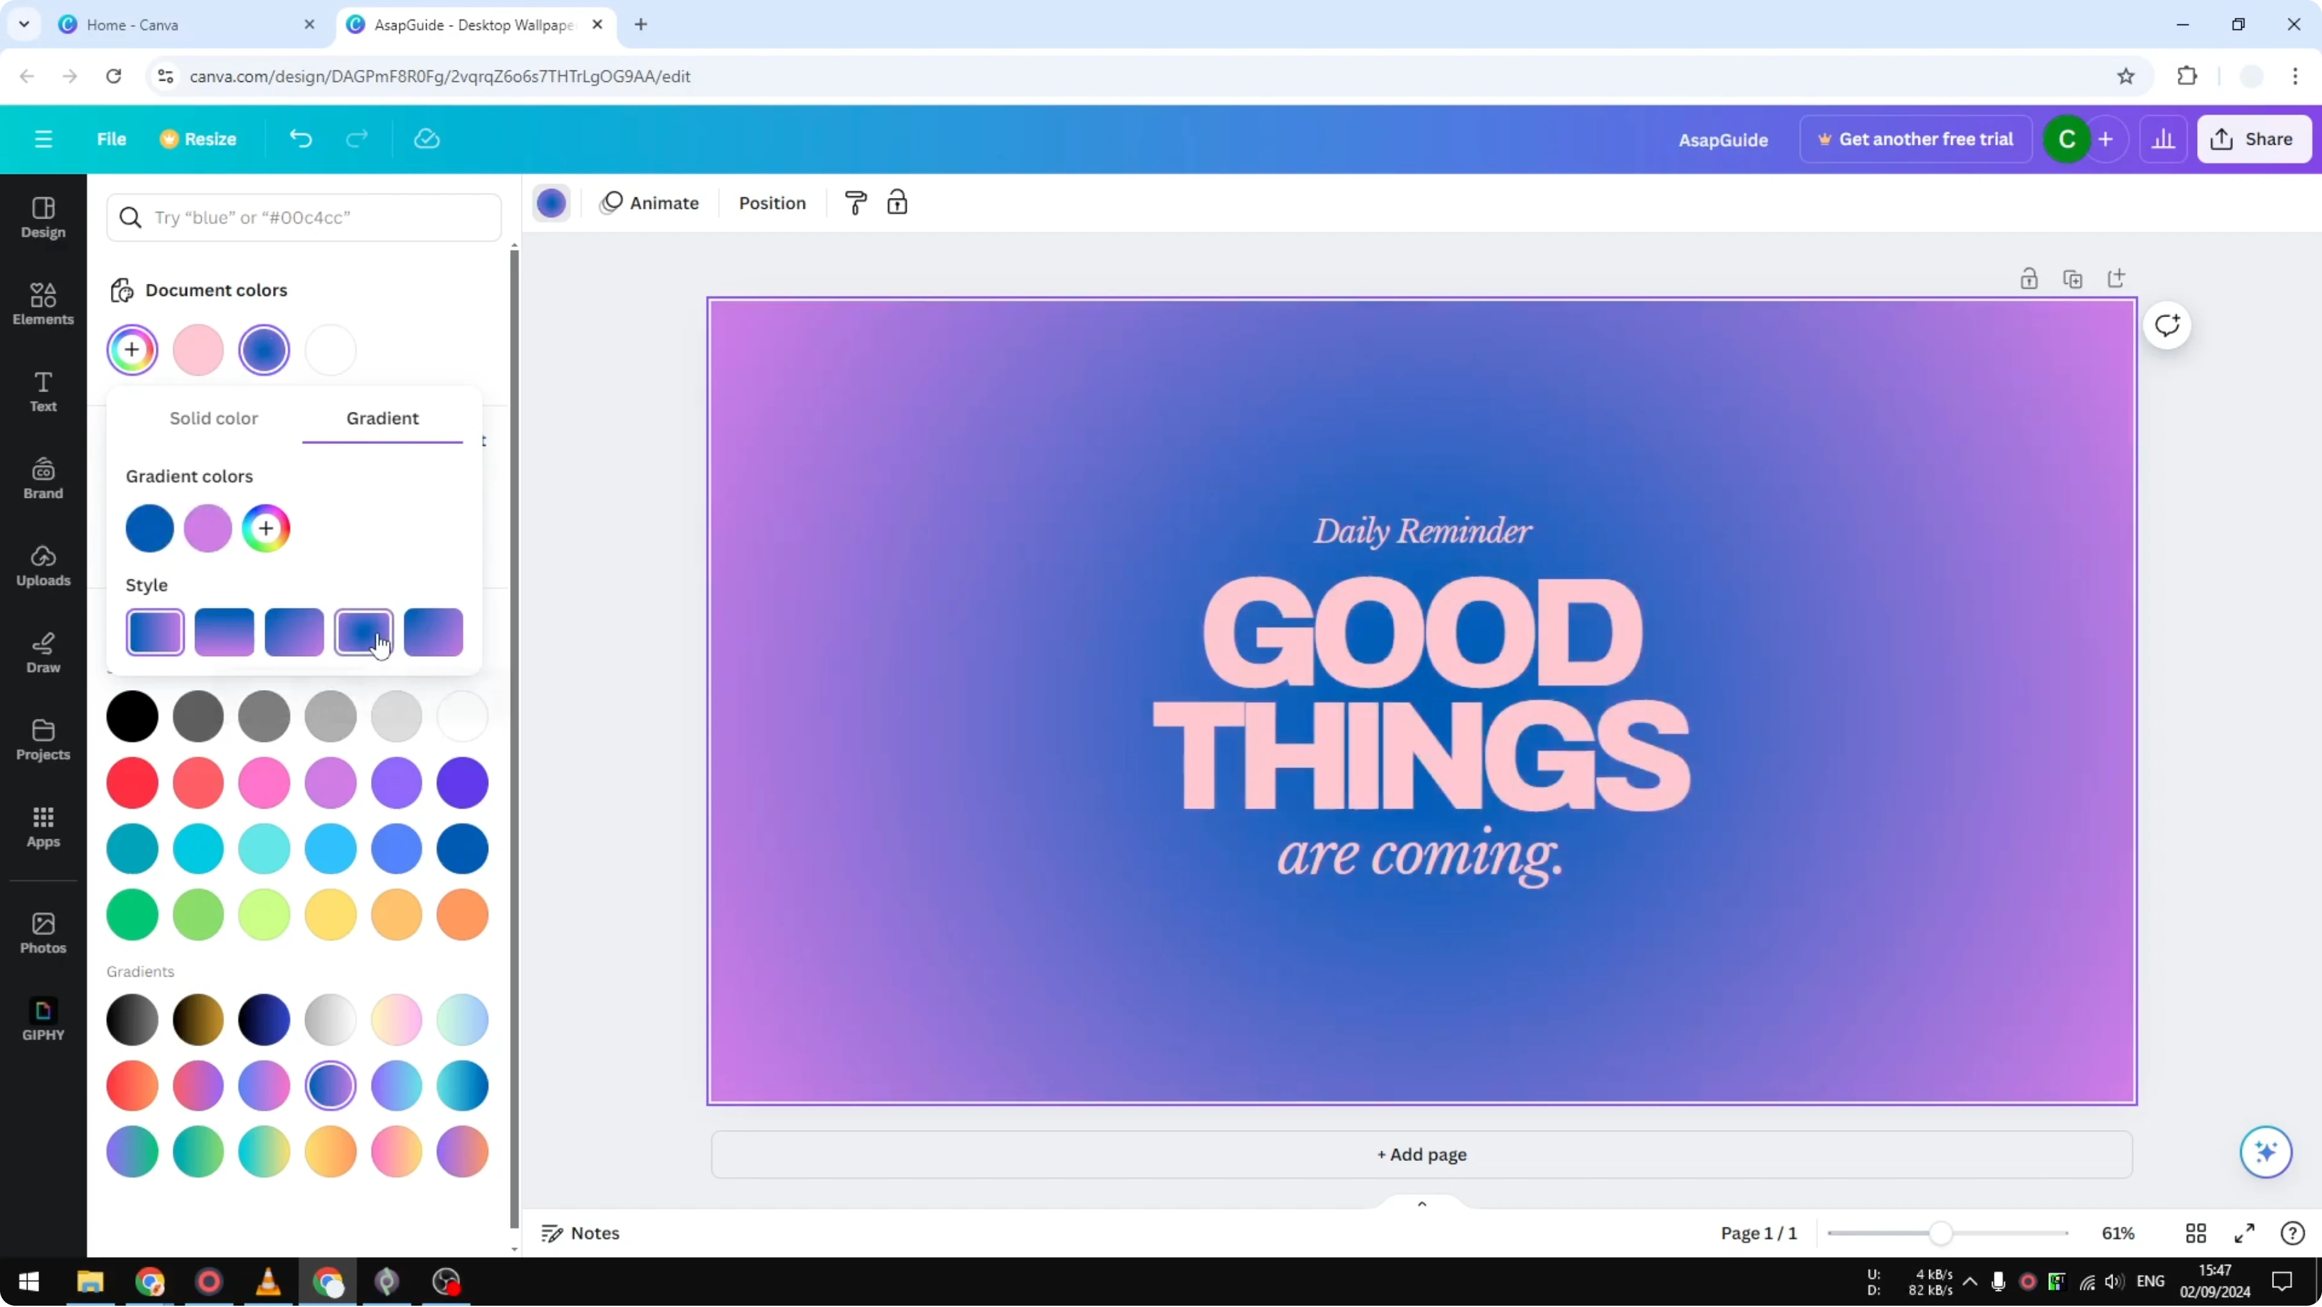Open the Canva Assistant sparkle button
The width and height of the screenshot is (2322, 1307).
click(x=2266, y=1152)
